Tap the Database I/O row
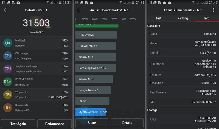 click(42, 110)
